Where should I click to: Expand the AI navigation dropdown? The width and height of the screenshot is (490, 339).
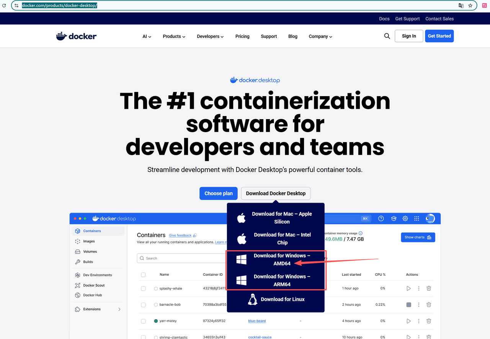click(147, 36)
